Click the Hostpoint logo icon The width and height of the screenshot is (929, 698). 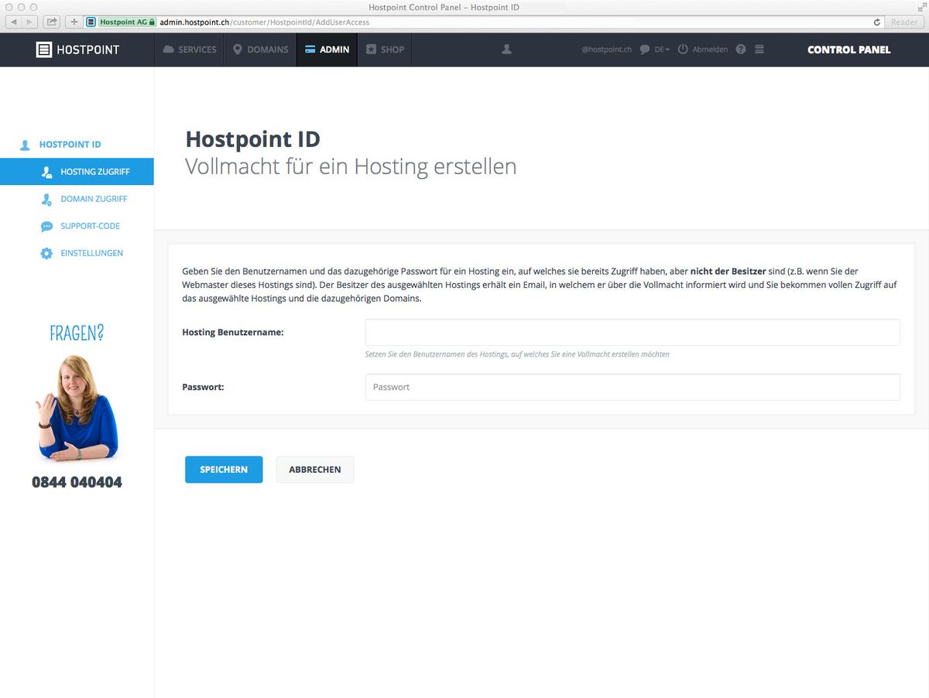pyautogui.click(x=44, y=49)
